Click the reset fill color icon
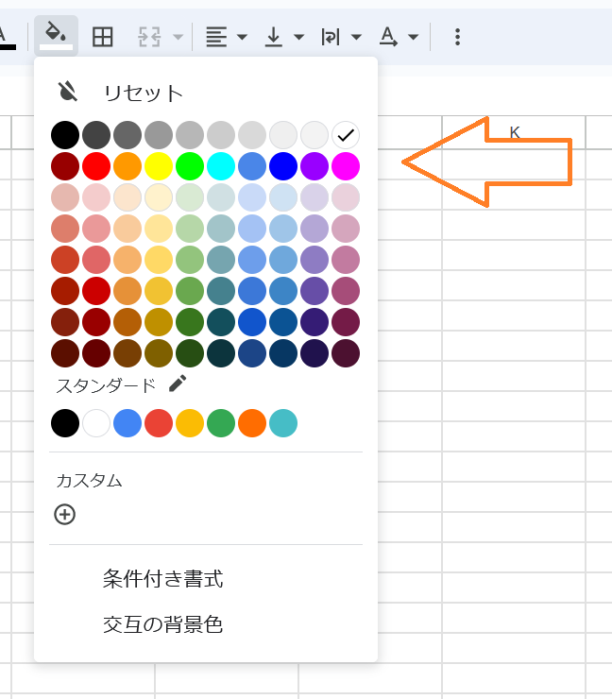Image resolution: width=612 pixels, height=699 pixels. click(x=68, y=92)
